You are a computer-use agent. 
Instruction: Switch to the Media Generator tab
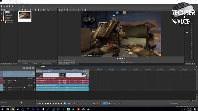(47, 64)
